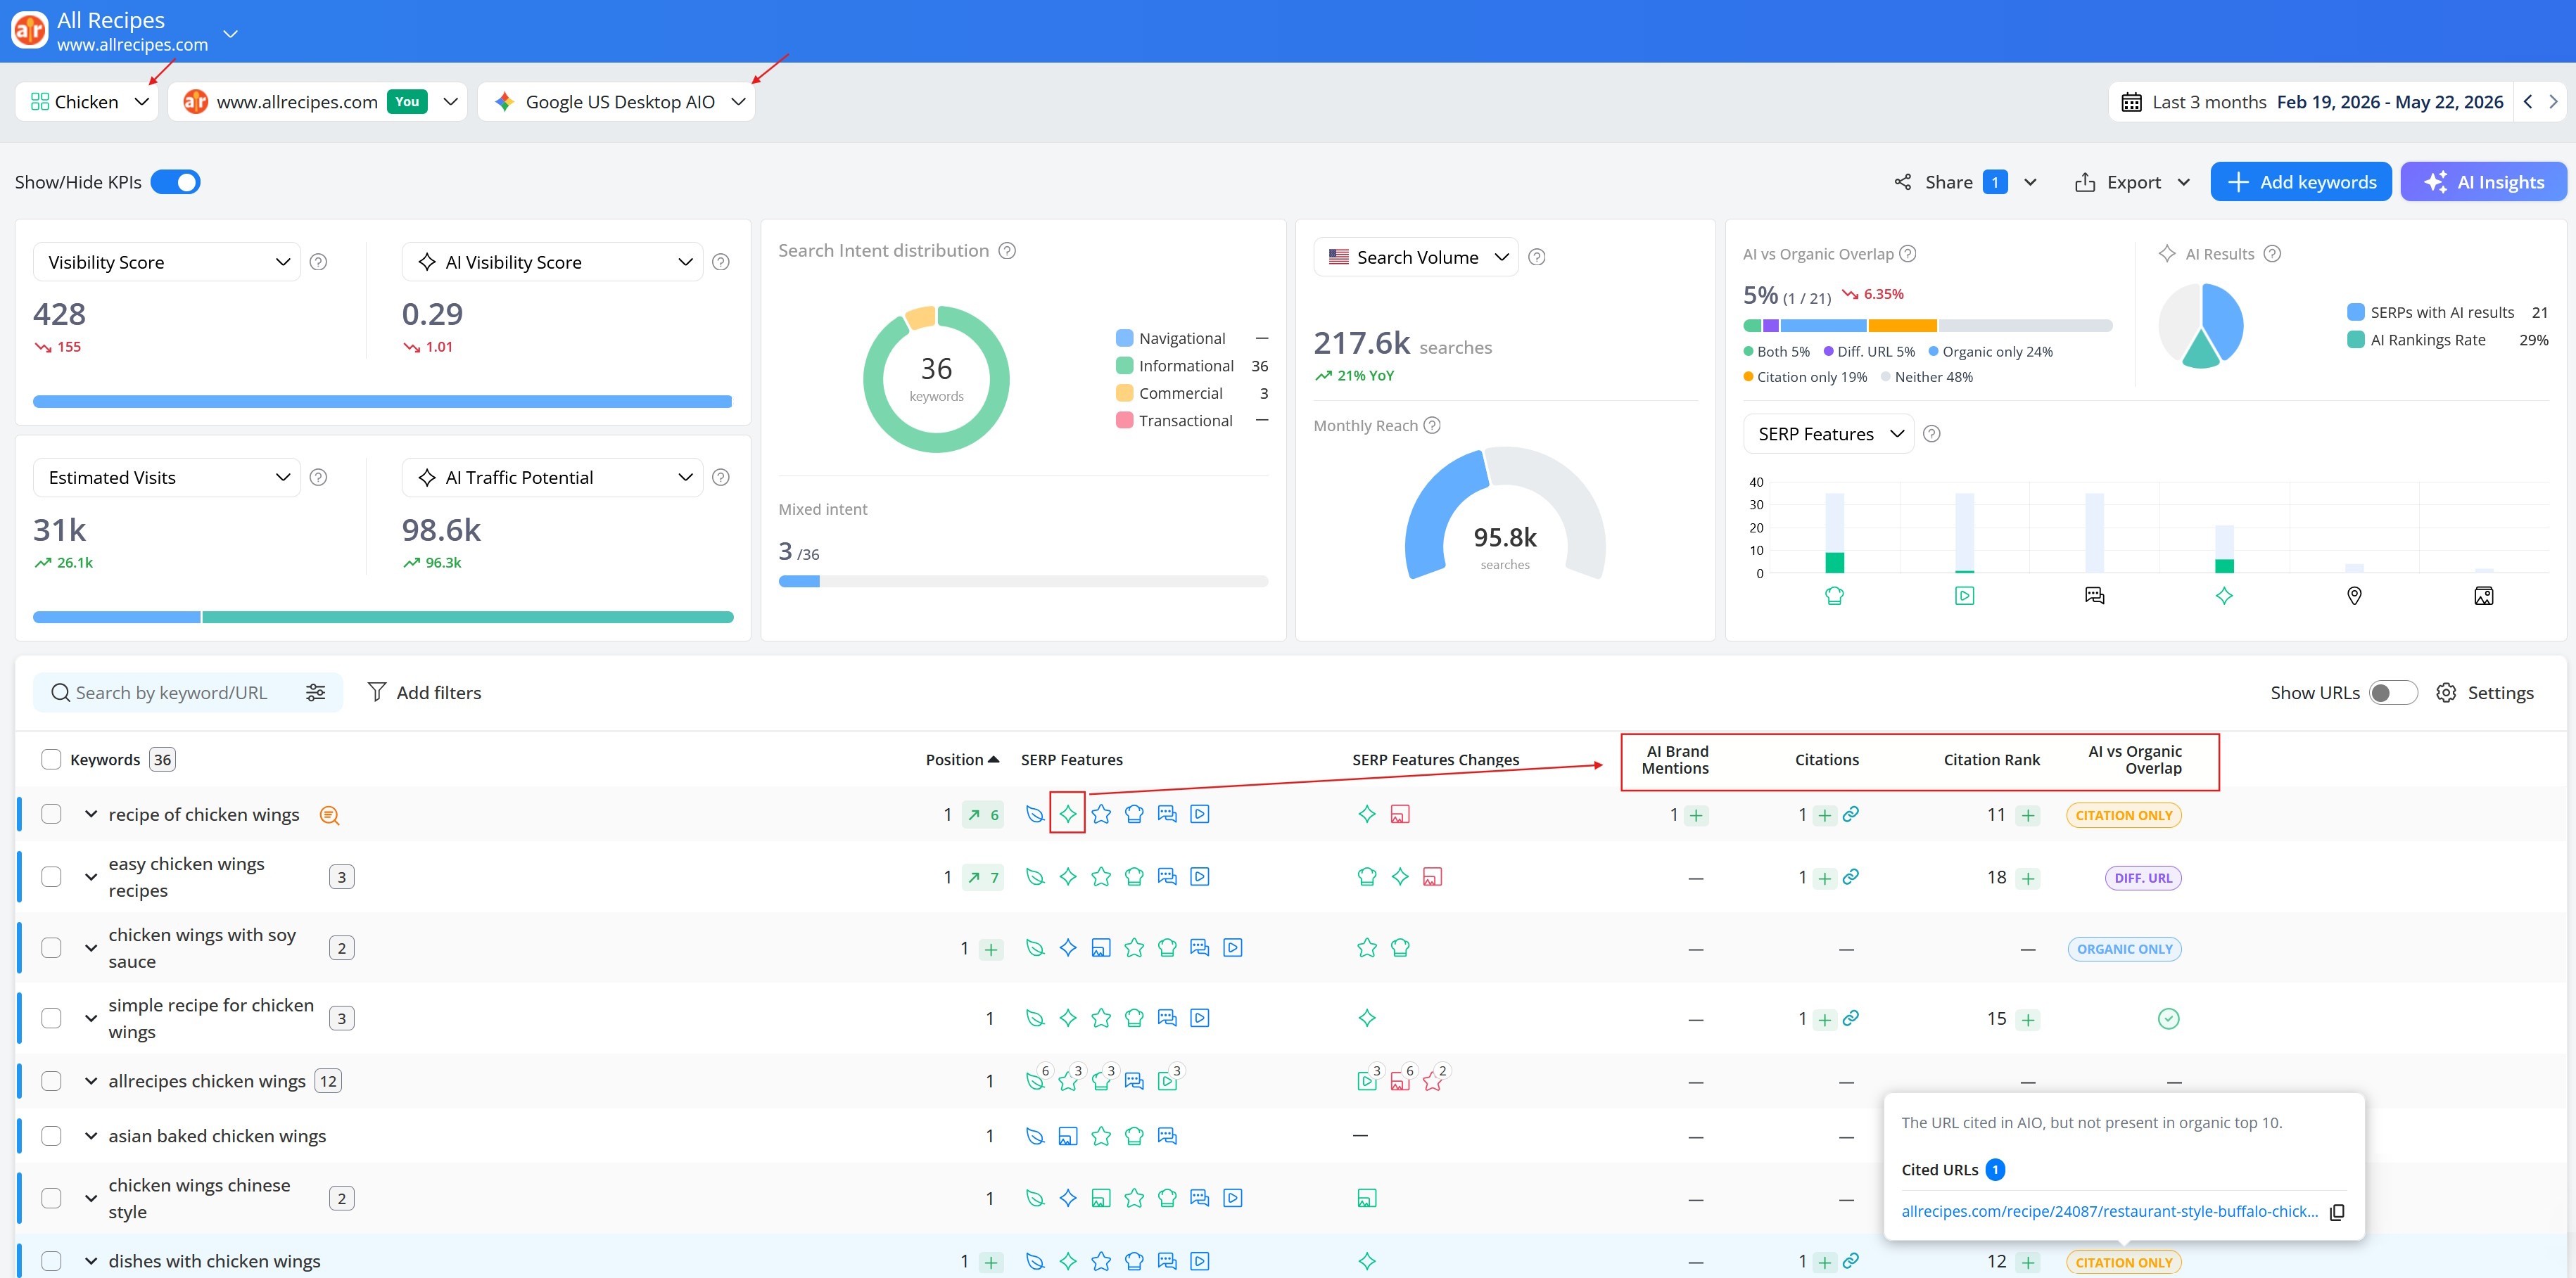Click keyword insight icon beside recipe of chicken wings

point(329,815)
